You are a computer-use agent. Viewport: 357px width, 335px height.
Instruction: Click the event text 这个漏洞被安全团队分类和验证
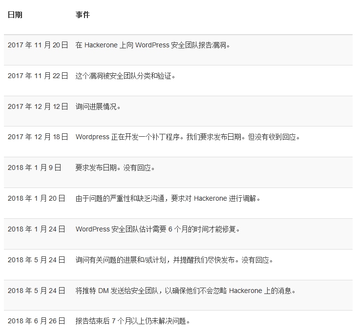[x=125, y=76]
